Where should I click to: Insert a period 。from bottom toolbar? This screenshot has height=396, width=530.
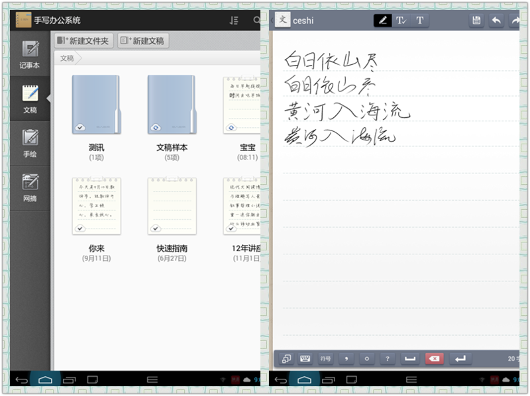(367, 359)
